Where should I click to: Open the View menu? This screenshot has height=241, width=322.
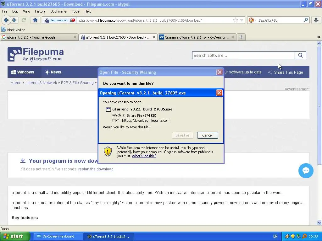click(26, 11)
